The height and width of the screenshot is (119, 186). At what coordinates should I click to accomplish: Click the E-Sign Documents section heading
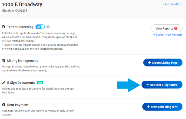click(21, 83)
